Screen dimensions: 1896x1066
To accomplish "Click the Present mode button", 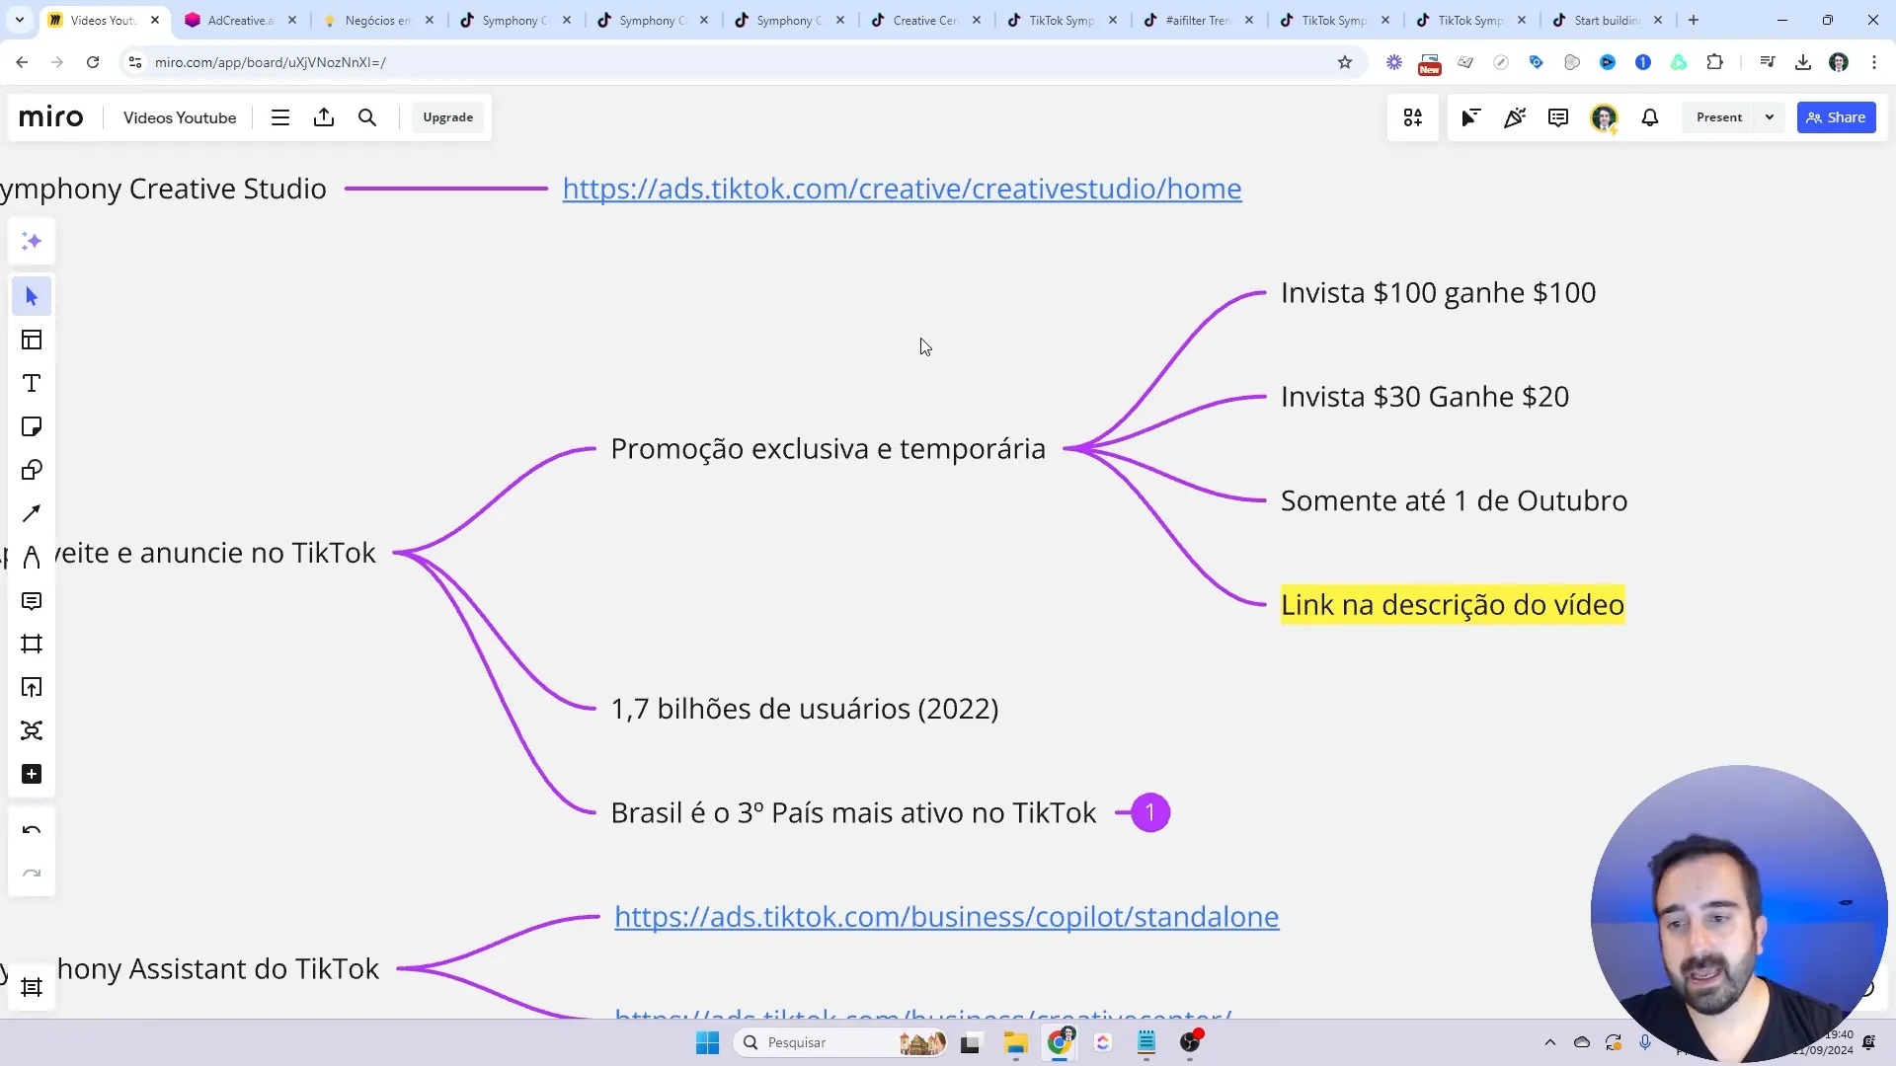I will pyautogui.click(x=1720, y=117).
